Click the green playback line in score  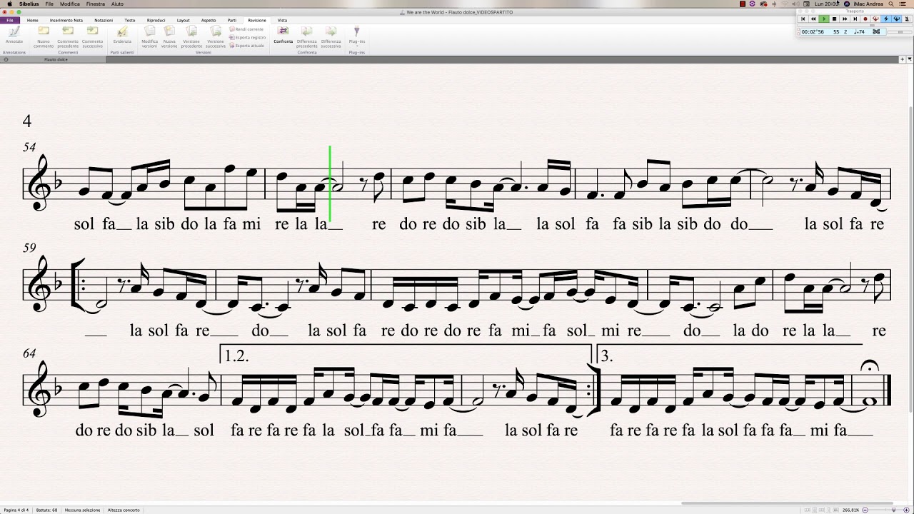[x=330, y=183]
